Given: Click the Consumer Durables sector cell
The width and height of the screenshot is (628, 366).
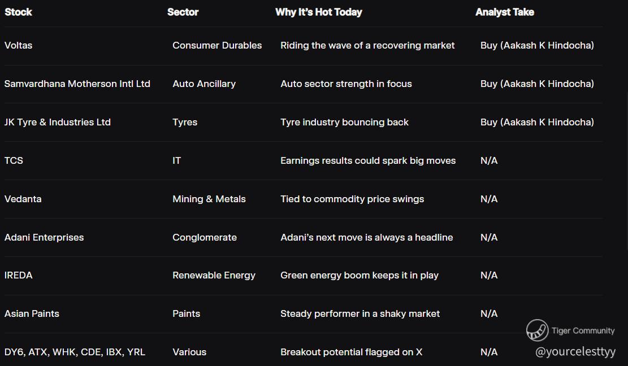Looking at the screenshot, I should point(217,45).
